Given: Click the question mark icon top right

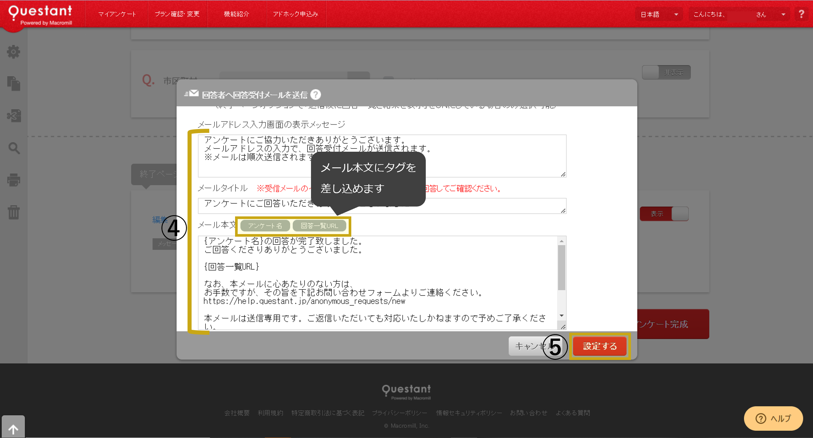Looking at the screenshot, I should (802, 14).
